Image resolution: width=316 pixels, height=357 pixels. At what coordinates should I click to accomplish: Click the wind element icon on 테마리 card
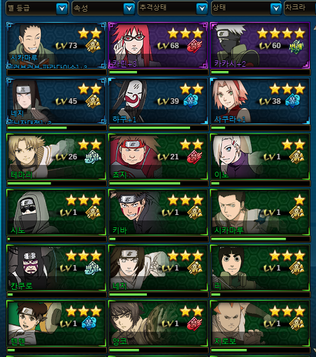(93, 157)
